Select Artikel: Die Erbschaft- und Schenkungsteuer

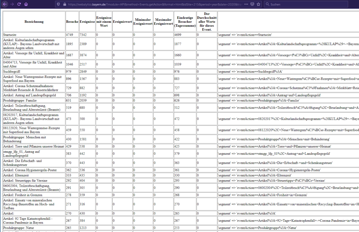coord(22,163)
